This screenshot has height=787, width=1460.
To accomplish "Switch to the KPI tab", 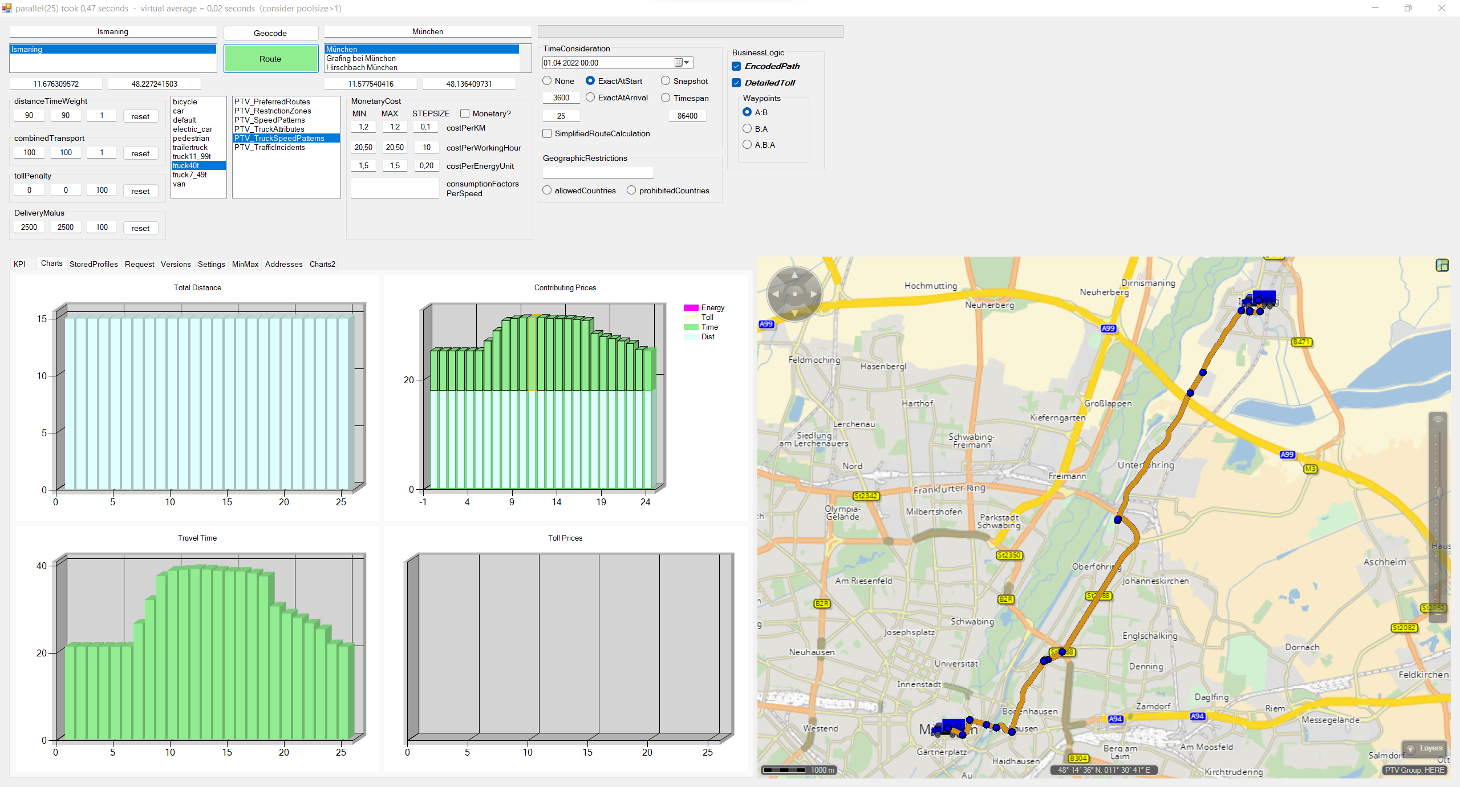I will pos(19,264).
